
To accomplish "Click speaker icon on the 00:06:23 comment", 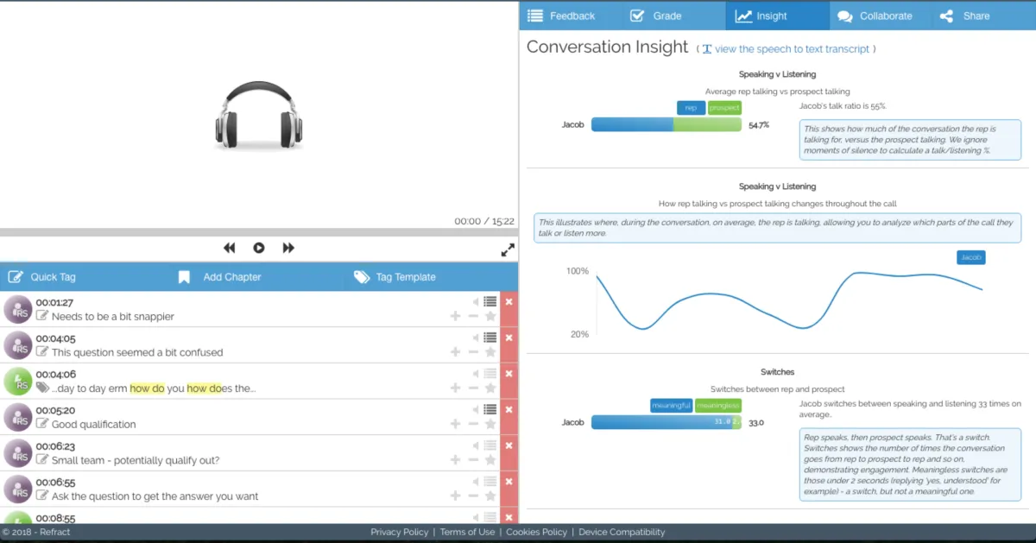I will coord(475,445).
